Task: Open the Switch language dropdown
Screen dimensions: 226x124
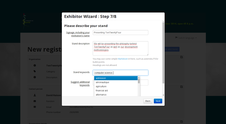Action: (x=186, y=38)
